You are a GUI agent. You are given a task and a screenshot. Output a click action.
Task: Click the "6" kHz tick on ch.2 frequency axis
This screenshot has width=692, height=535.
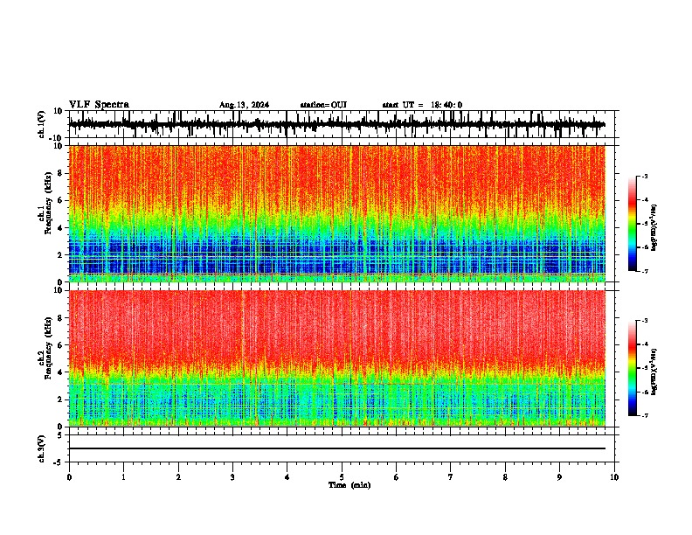click(x=60, y=345)
